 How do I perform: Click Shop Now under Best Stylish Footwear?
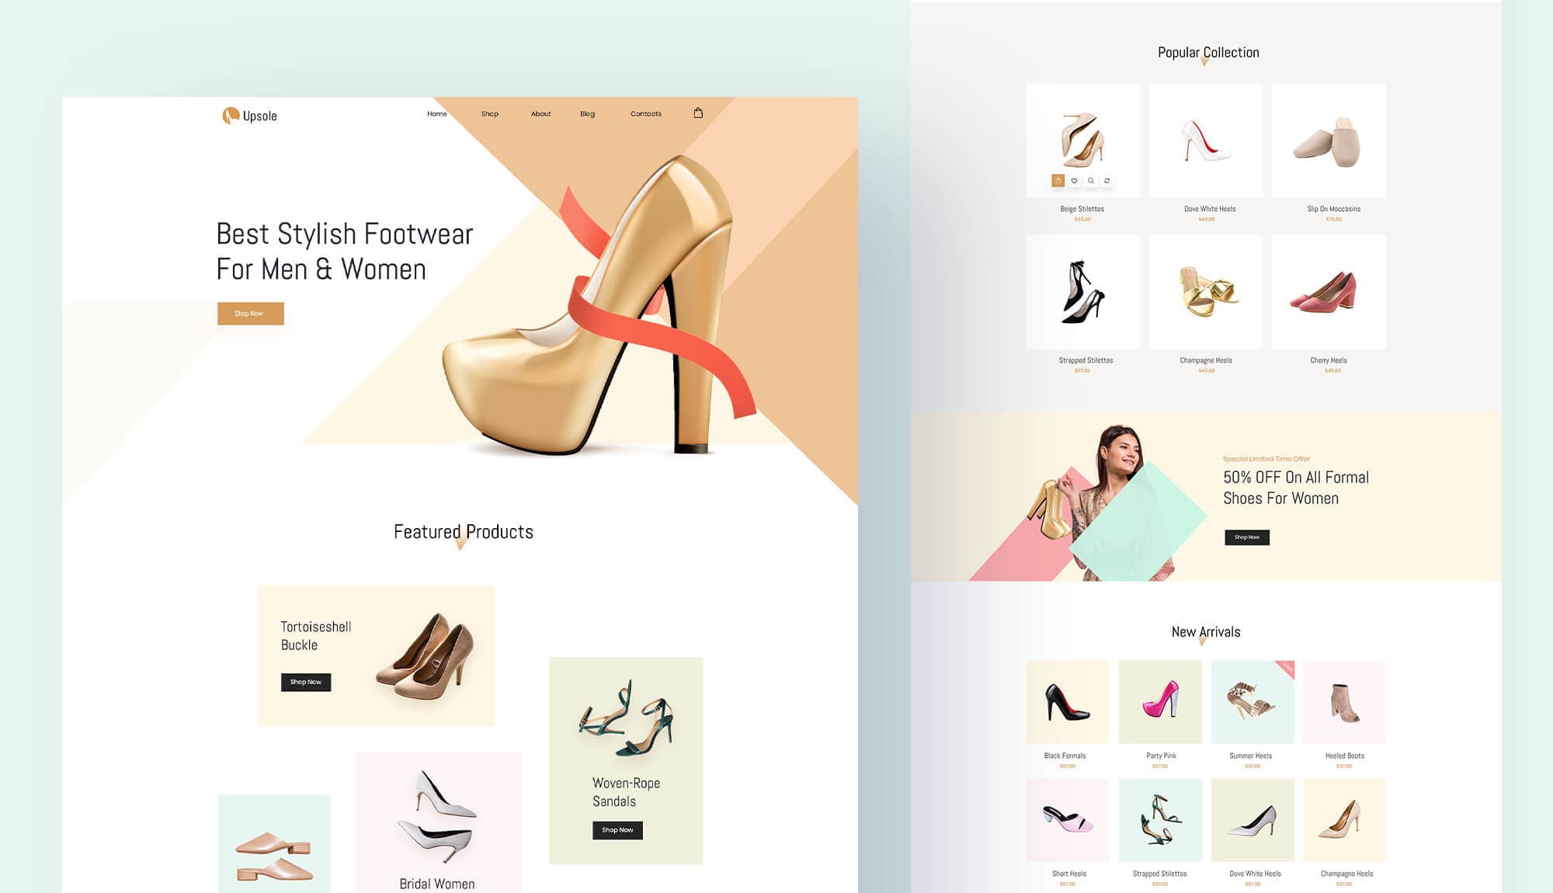248,314
